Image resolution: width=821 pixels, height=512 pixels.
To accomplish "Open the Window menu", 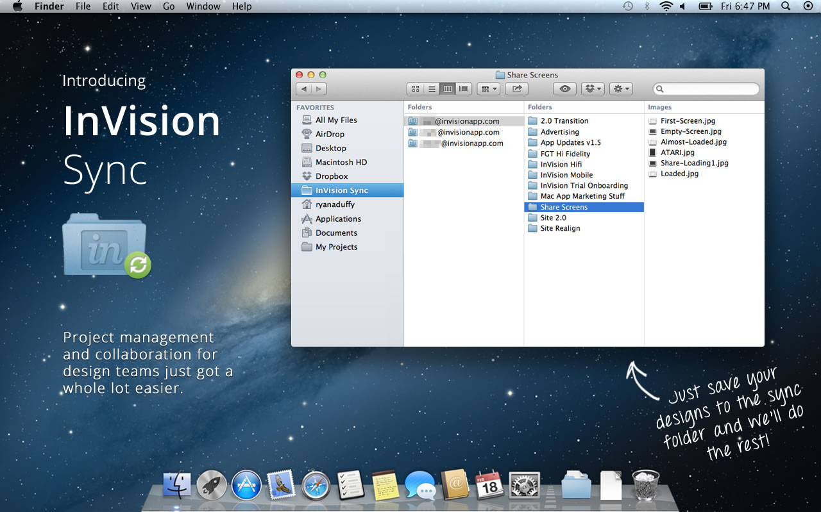I will click(203, 6).
